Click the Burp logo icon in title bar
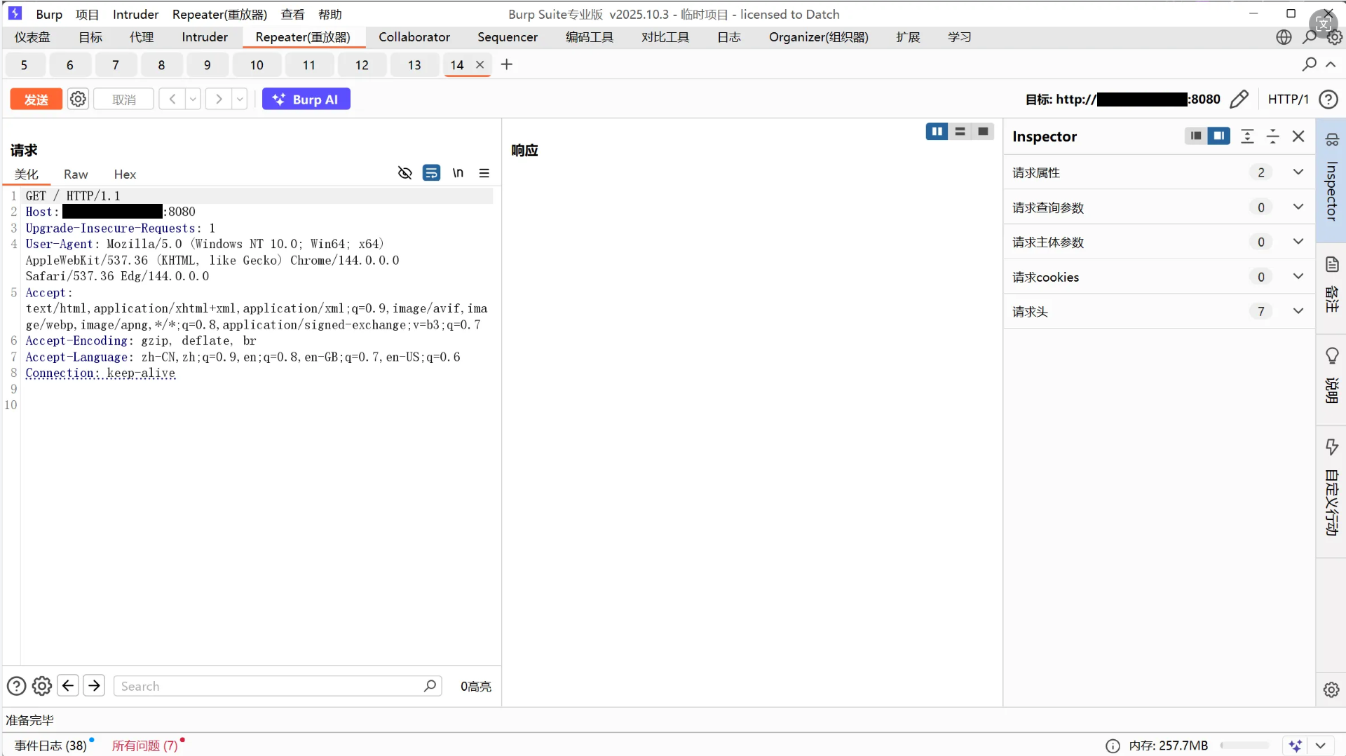The height and width of the screenshot is (756, 1346). tap(15, 13)
